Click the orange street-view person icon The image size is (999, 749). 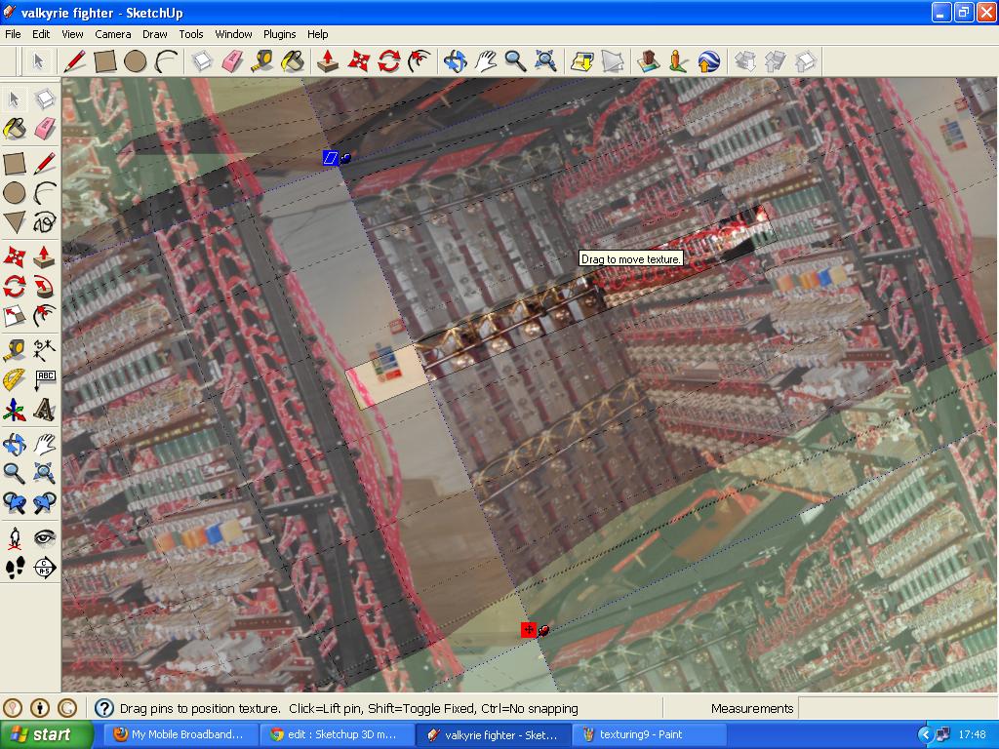point(678,61)
